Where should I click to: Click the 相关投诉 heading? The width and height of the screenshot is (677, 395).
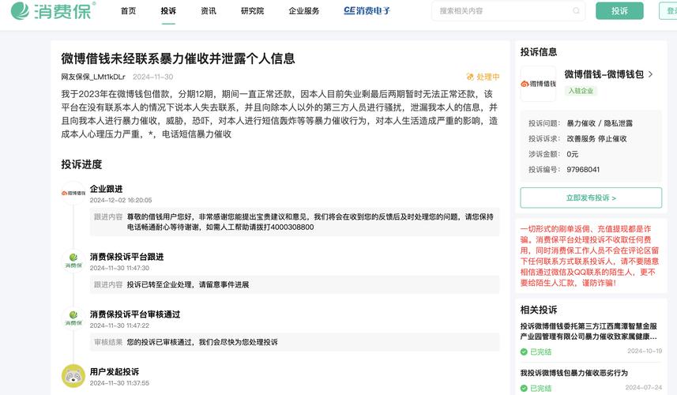tap(539, 310)
